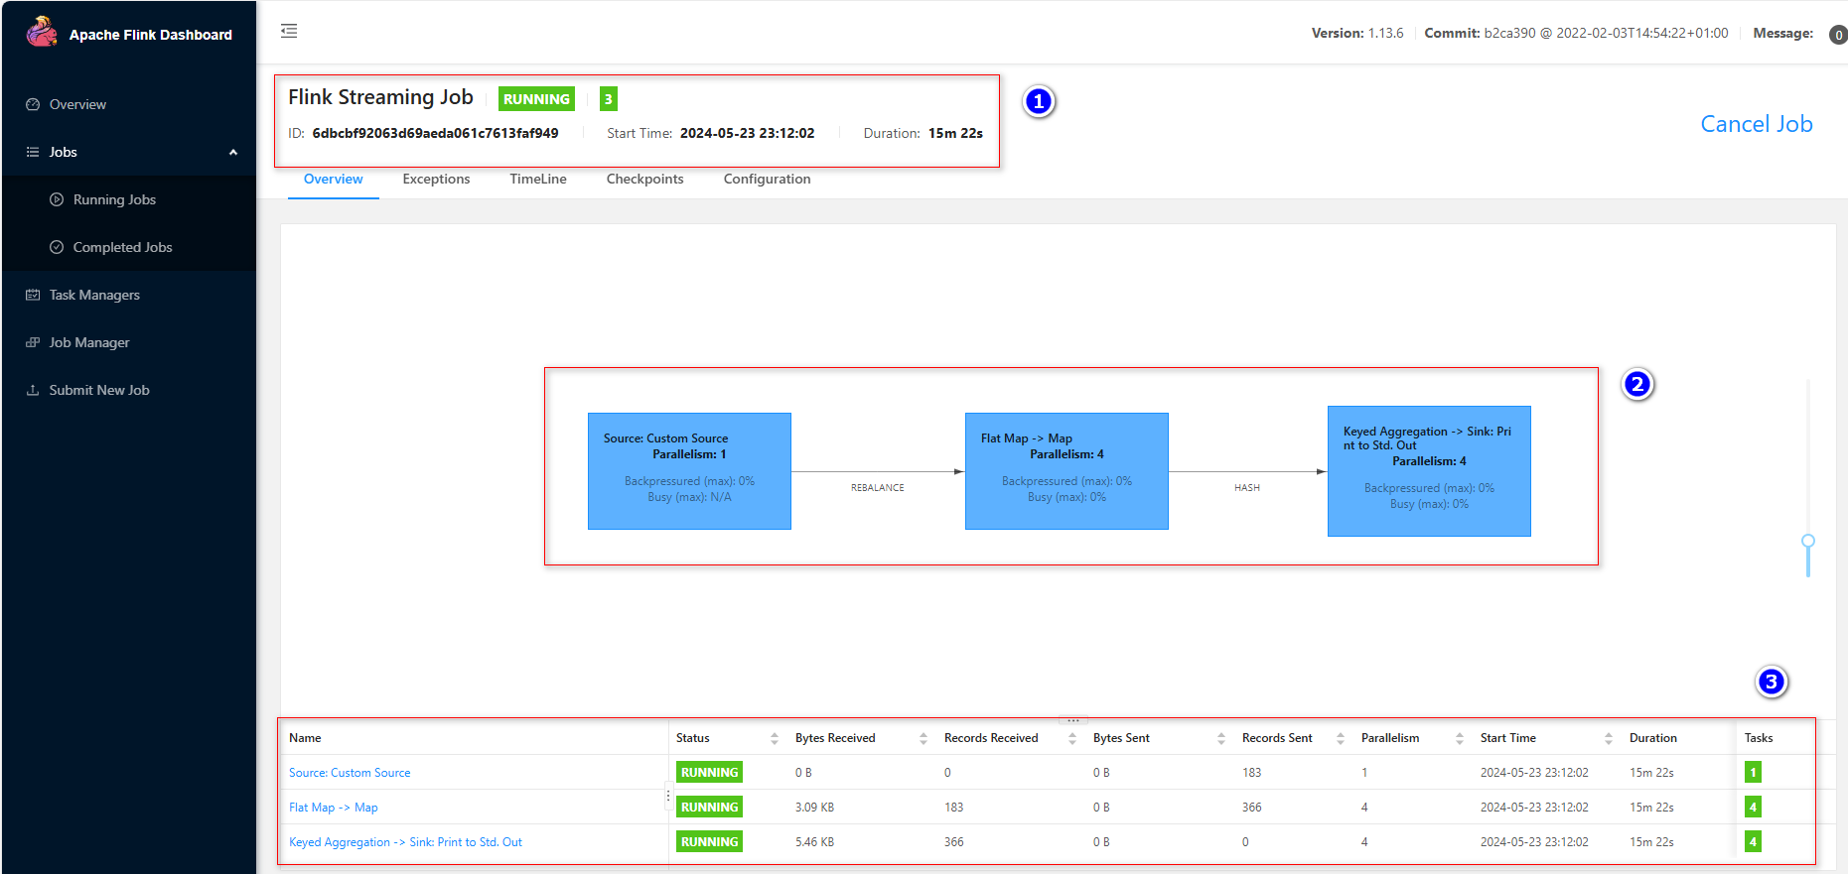Click the Task Managers schedule icon
The width and height of the screenshot is (1848, 874).
point(33,295)
